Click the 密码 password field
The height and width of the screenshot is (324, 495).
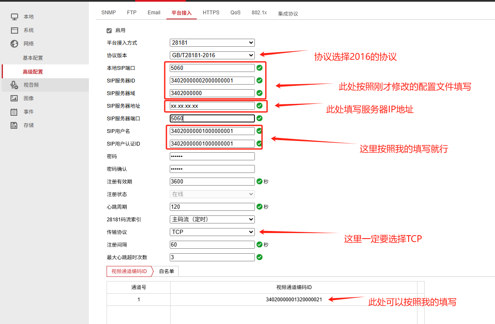click(212, 156)
